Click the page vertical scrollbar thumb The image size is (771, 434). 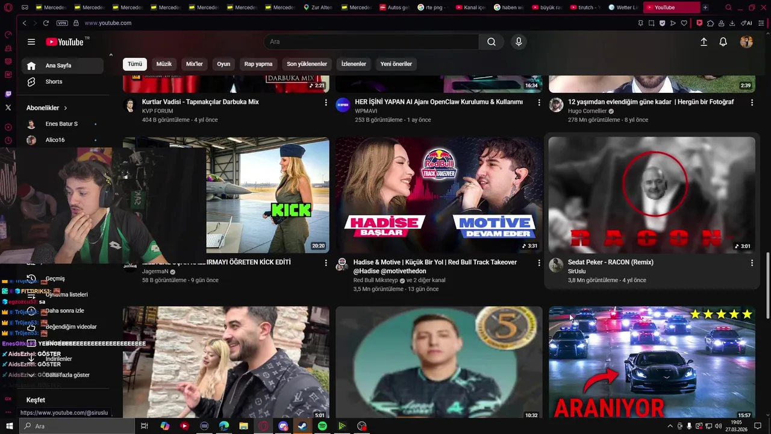coord(767,286)
